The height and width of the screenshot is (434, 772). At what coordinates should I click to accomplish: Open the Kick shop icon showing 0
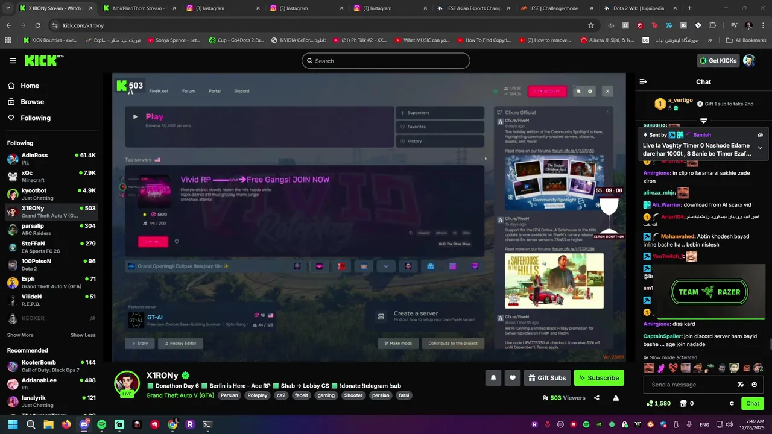pyautogui.click(x=687, y=403)
